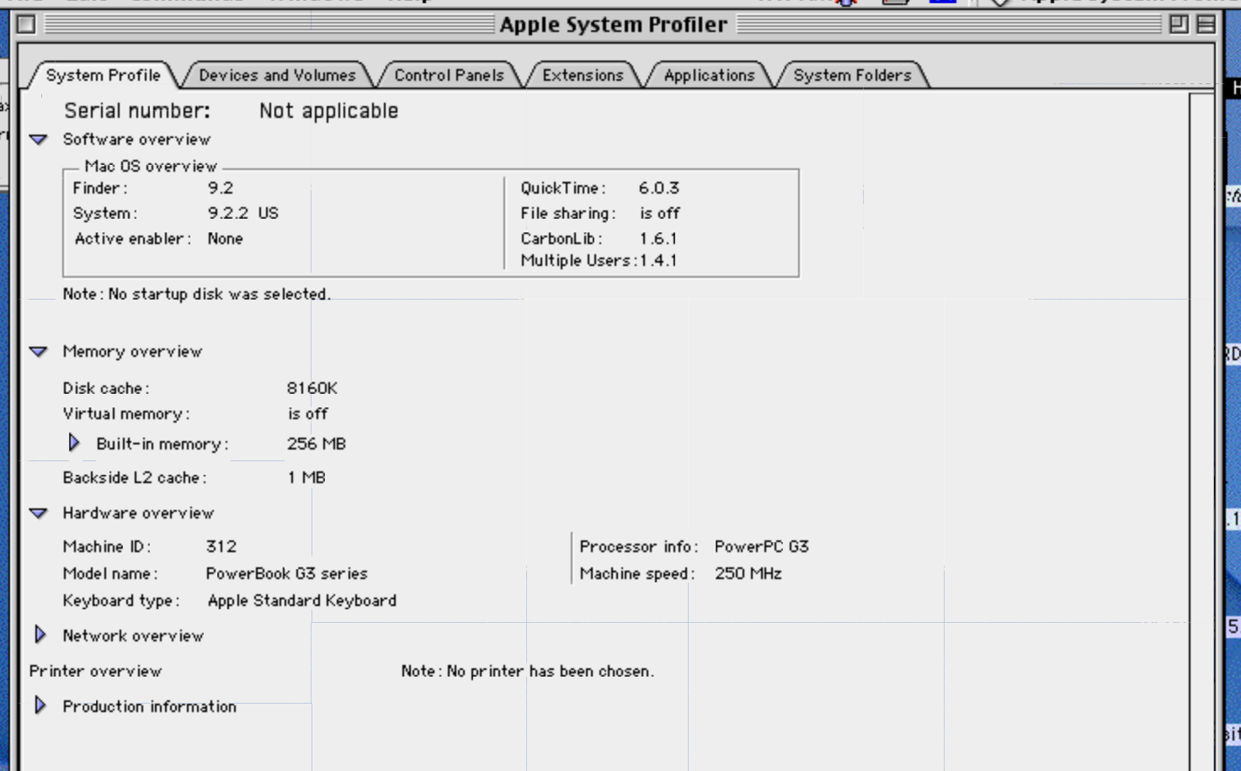Click 'Apple Standard Keyboard' keyboard type
The image size is (1241, 771).
pyautogui.click(x=301, y=601)
